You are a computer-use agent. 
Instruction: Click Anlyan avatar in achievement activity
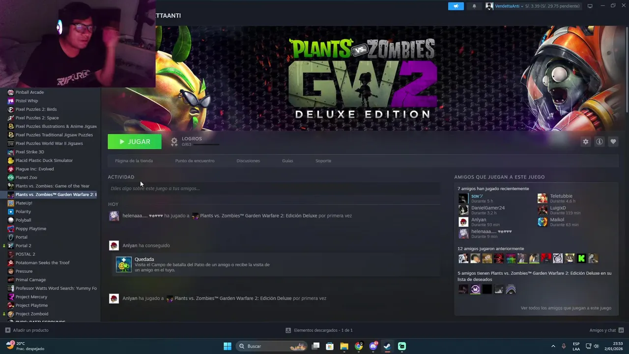click(x=114, y=245)
